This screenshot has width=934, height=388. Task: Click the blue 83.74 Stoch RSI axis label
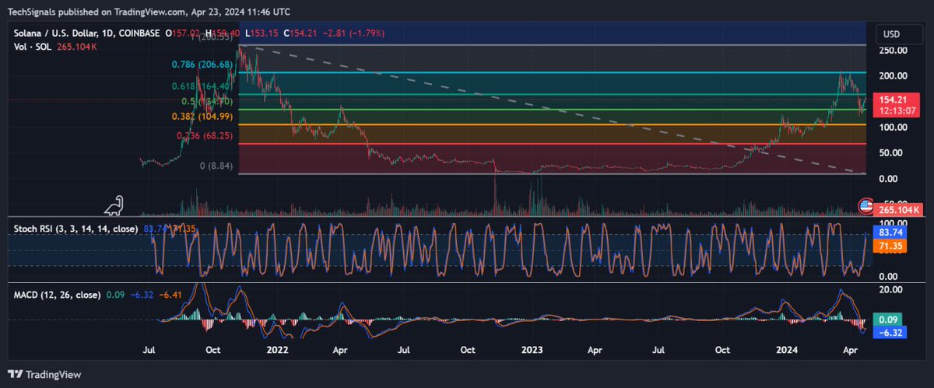[890, 232]
